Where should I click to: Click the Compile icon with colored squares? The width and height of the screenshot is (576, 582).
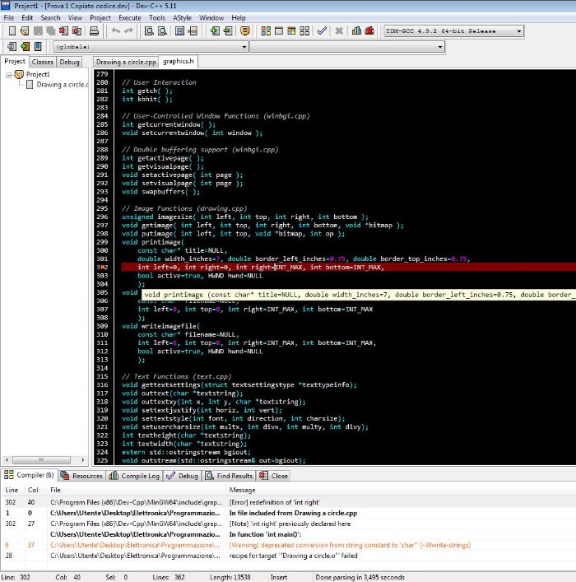point(266,30)
